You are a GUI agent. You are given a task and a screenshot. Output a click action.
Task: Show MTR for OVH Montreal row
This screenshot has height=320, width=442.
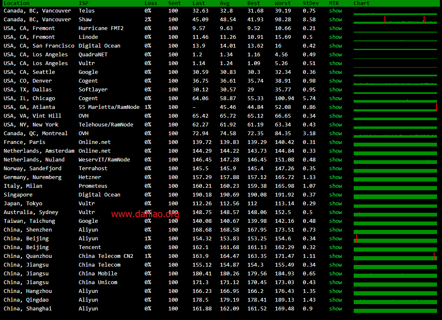click(335, 133)
